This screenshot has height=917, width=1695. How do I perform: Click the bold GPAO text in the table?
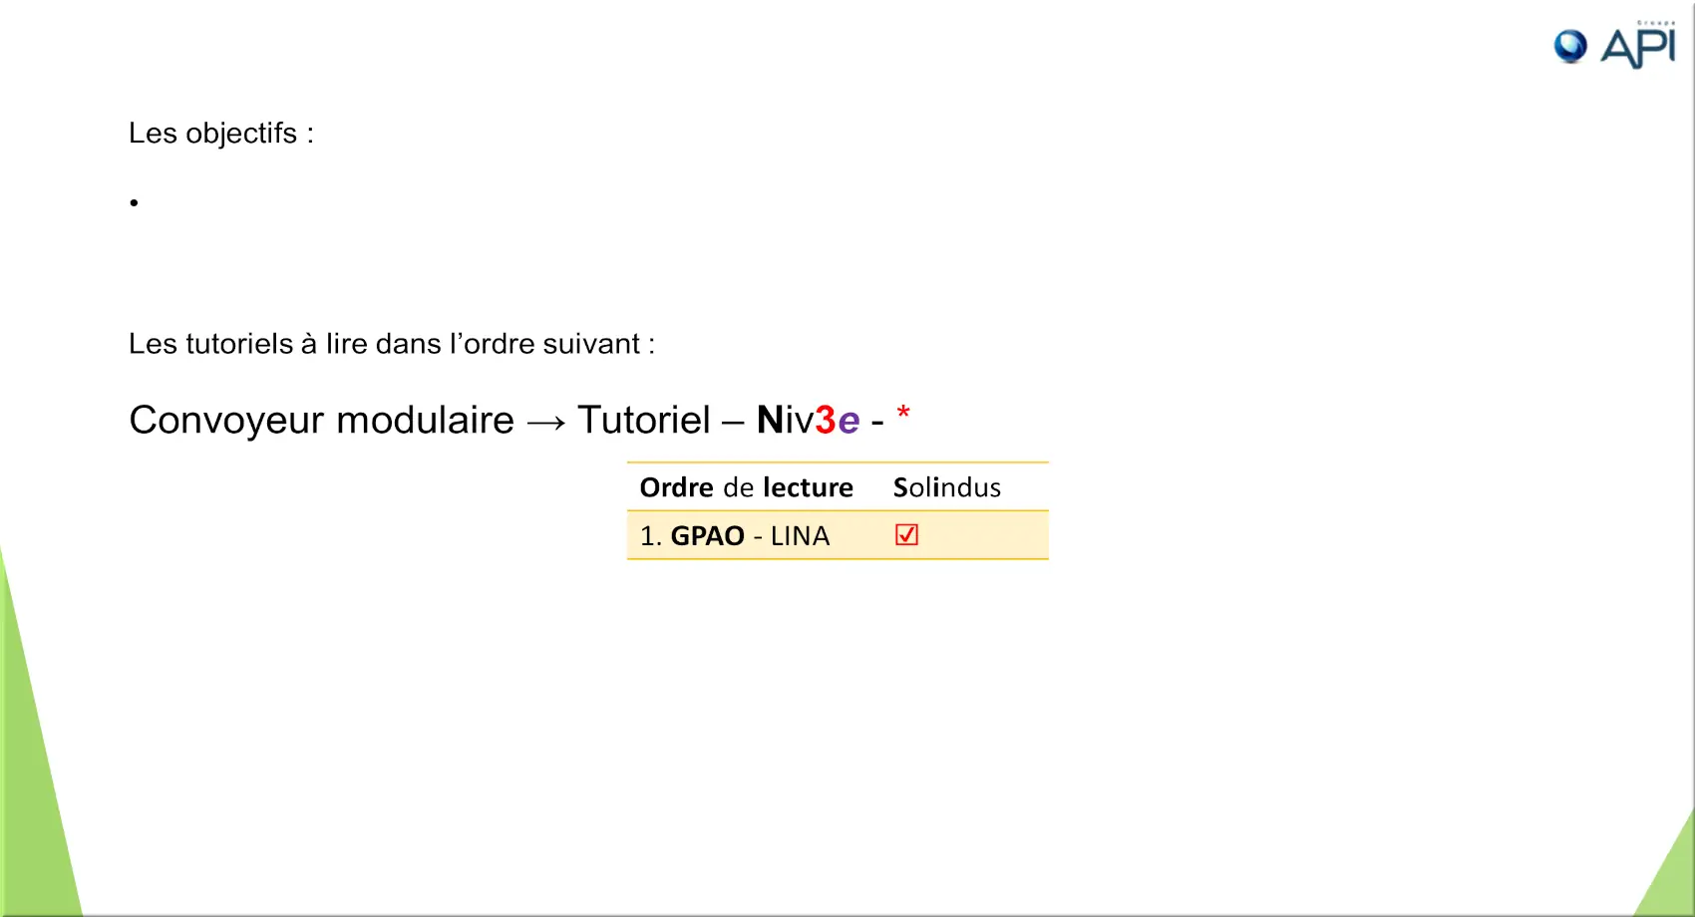tap(707, 536)
